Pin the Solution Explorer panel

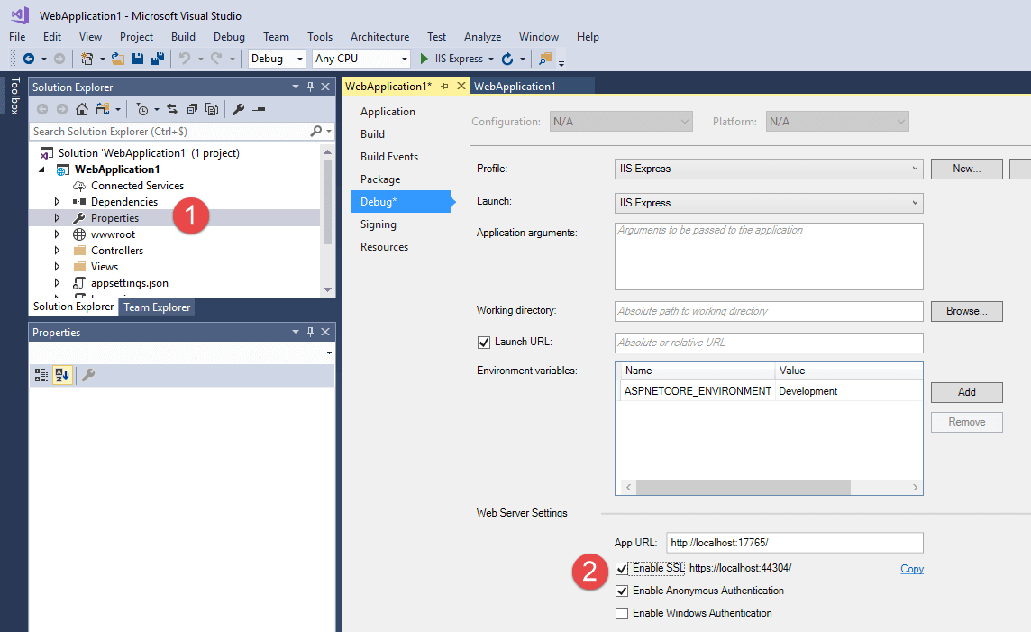[x=310, y=87]
